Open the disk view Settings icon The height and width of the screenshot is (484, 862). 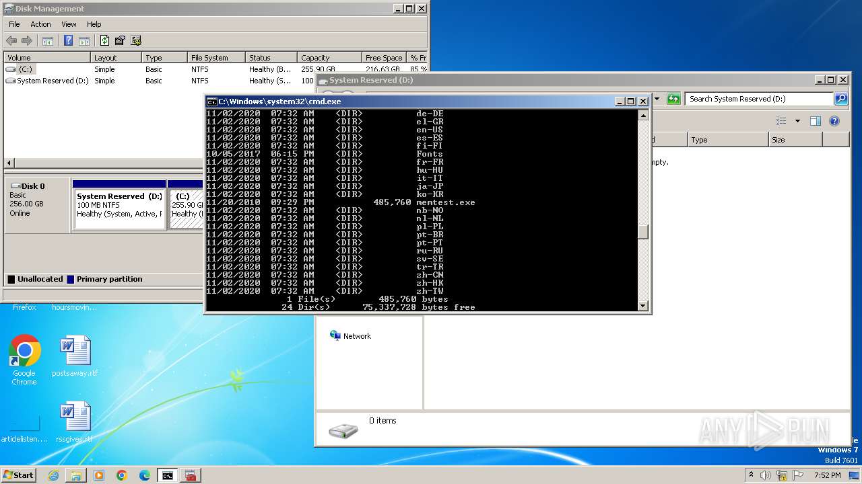click(x=136, y=41)
